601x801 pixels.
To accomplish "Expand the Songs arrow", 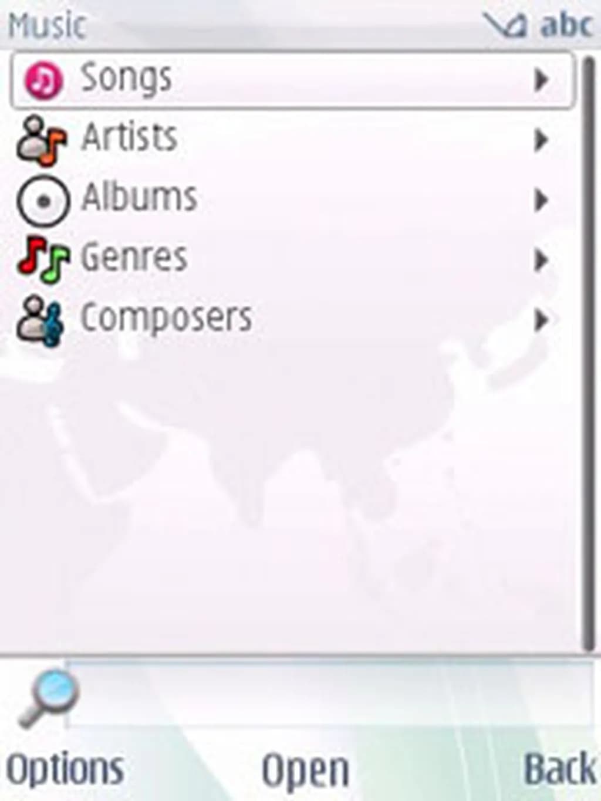I will click(541, 80).
